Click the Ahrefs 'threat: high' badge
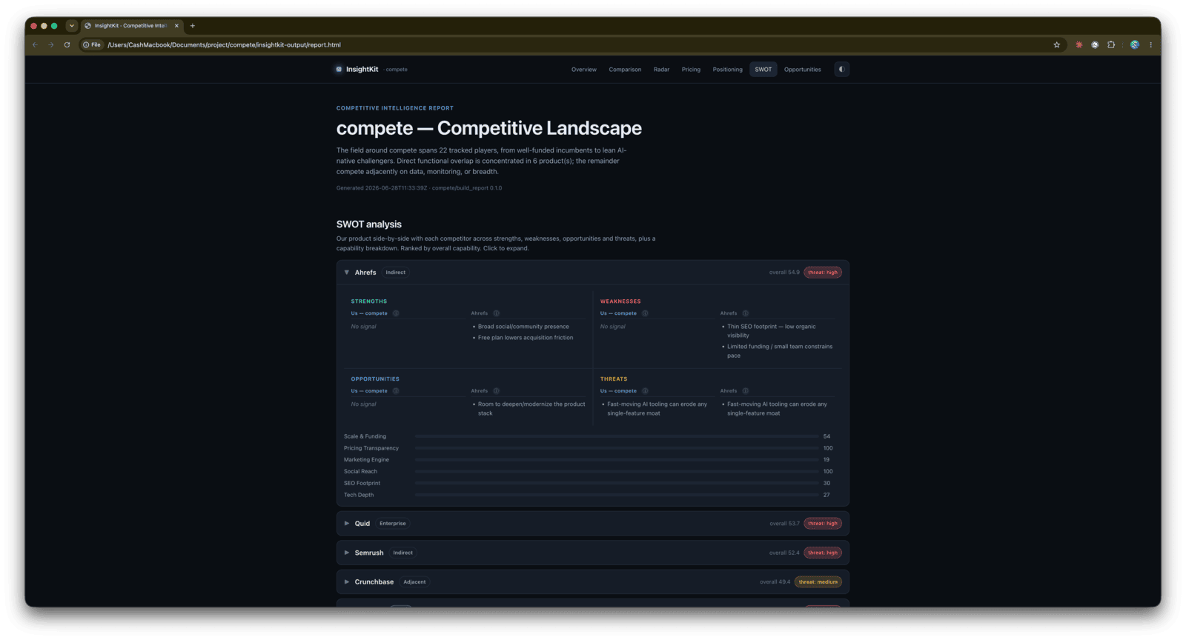 pos(823,273)
